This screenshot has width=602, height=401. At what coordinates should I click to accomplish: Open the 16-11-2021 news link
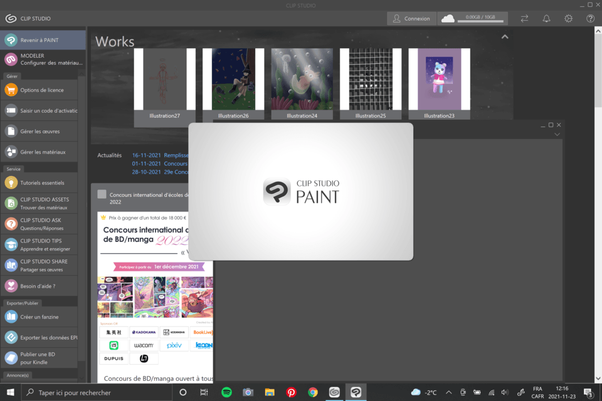[x=160, y=155]
